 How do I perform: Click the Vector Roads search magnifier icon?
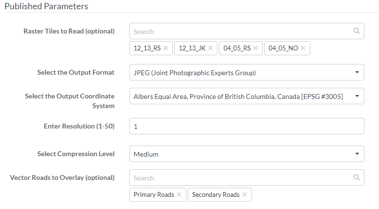pyautogui.click(x=357, y=177)
